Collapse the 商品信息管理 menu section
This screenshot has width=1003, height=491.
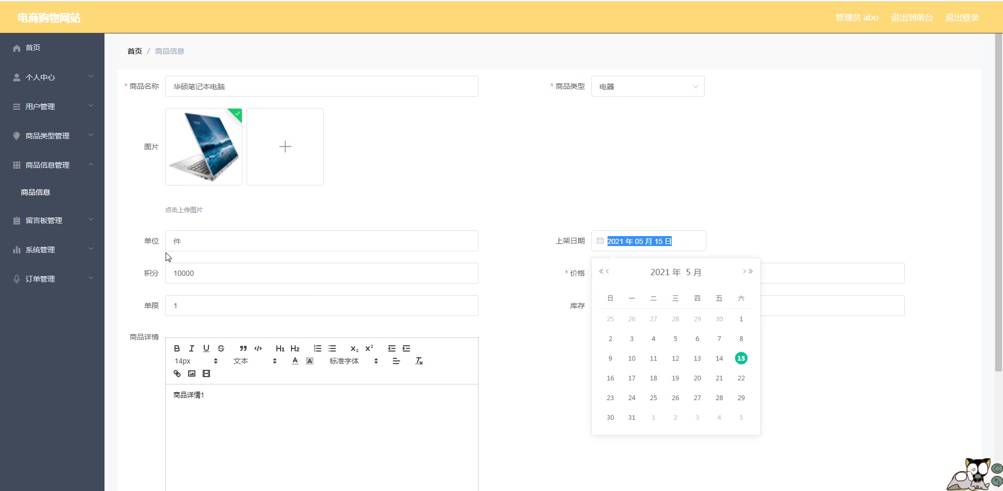(x=52, y=165)
